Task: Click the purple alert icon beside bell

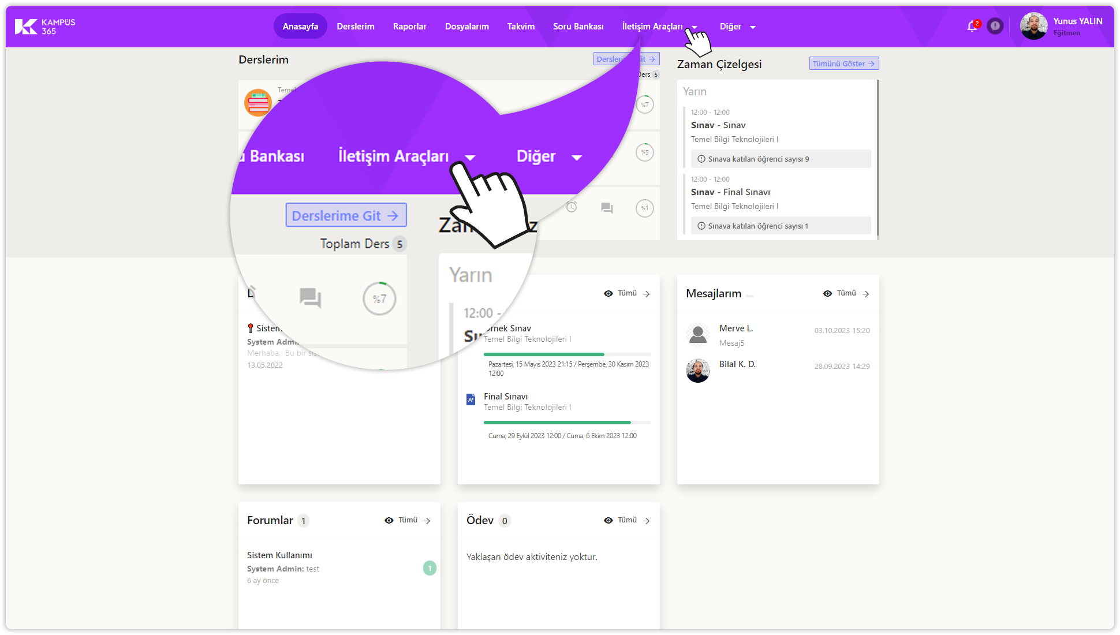Action: point(995,26)
